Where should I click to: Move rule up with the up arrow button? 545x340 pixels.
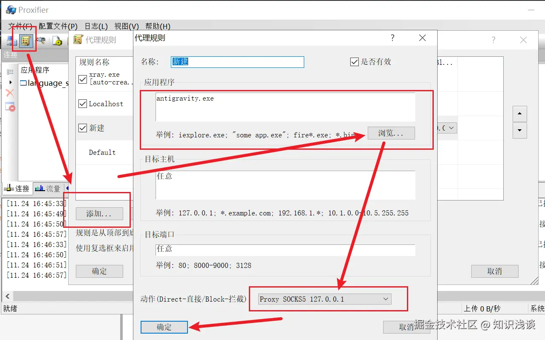pyautogui.click(x=519, y=114)
